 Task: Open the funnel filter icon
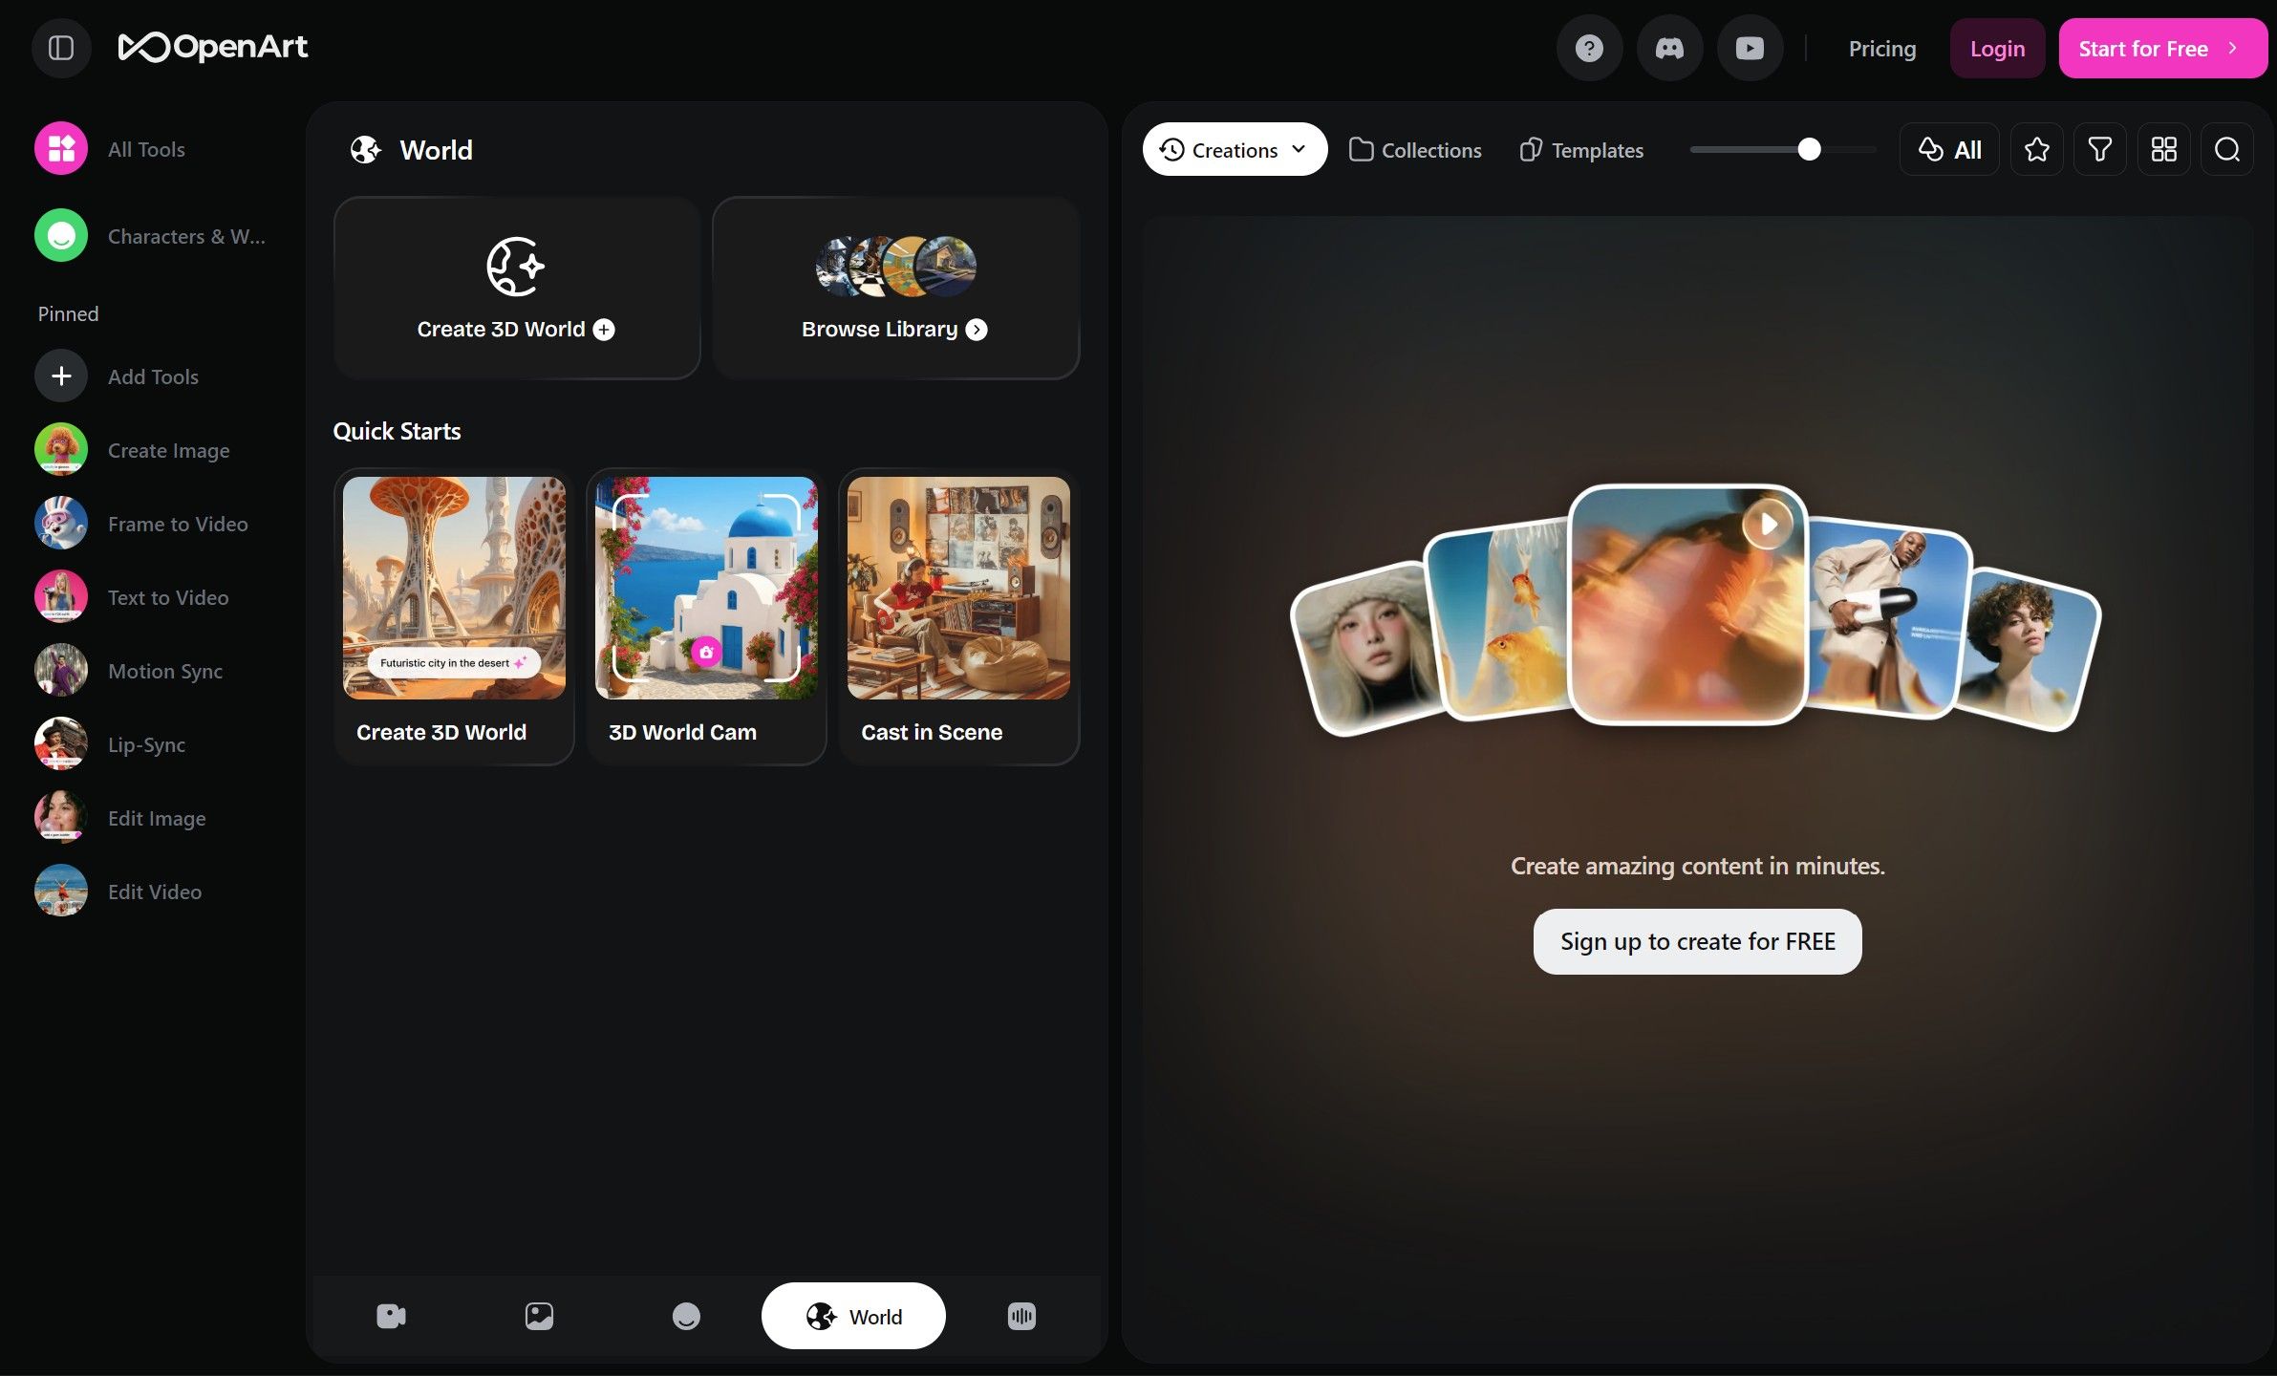(2099, 150)
